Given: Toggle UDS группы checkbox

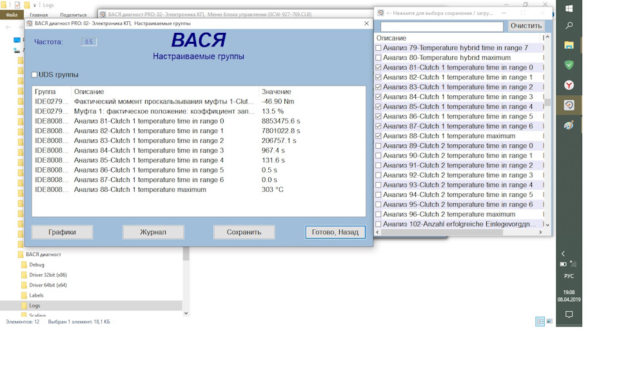Looking at the screenshot, I should pos(34,75).
